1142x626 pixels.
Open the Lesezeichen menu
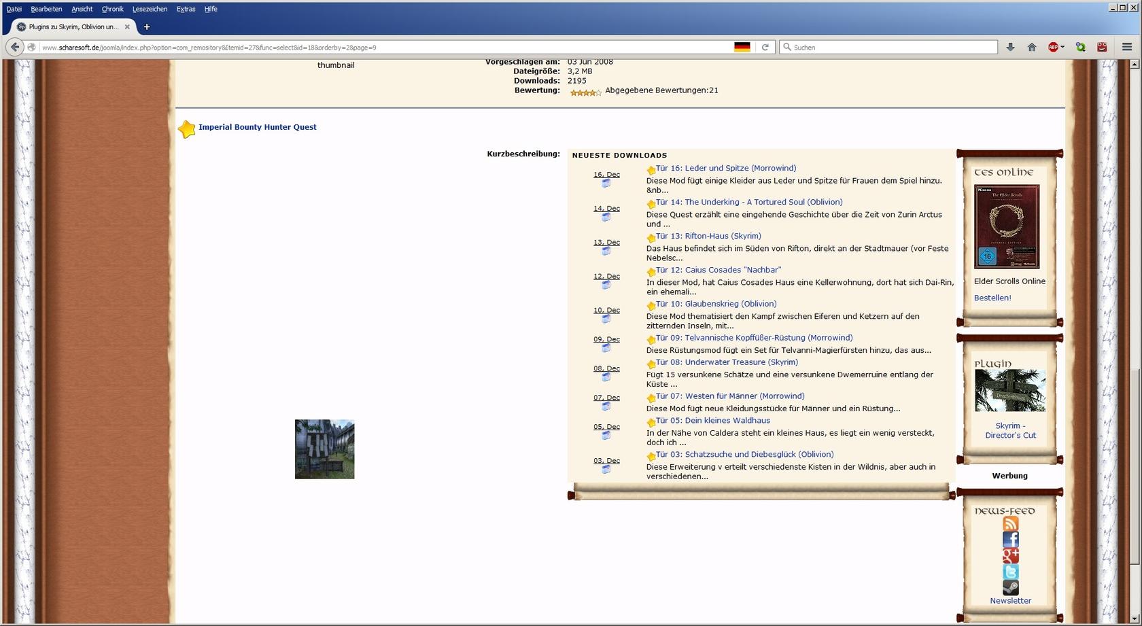[x=150, y=9]
